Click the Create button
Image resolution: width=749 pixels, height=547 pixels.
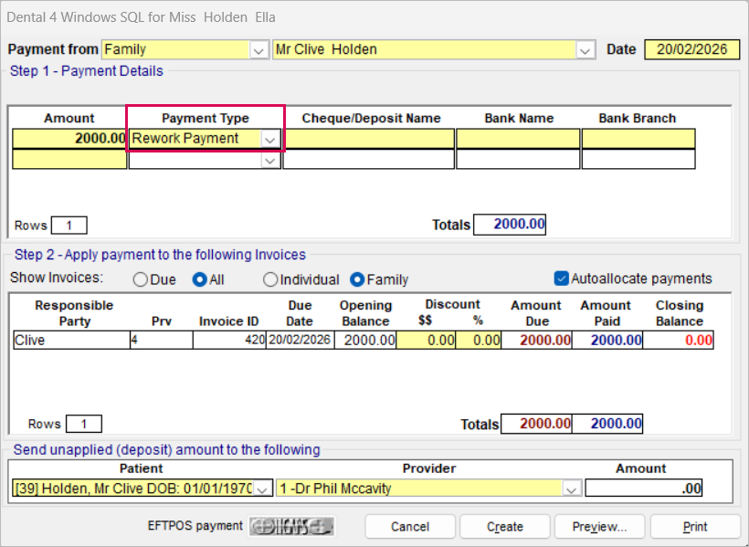[505, 527]
